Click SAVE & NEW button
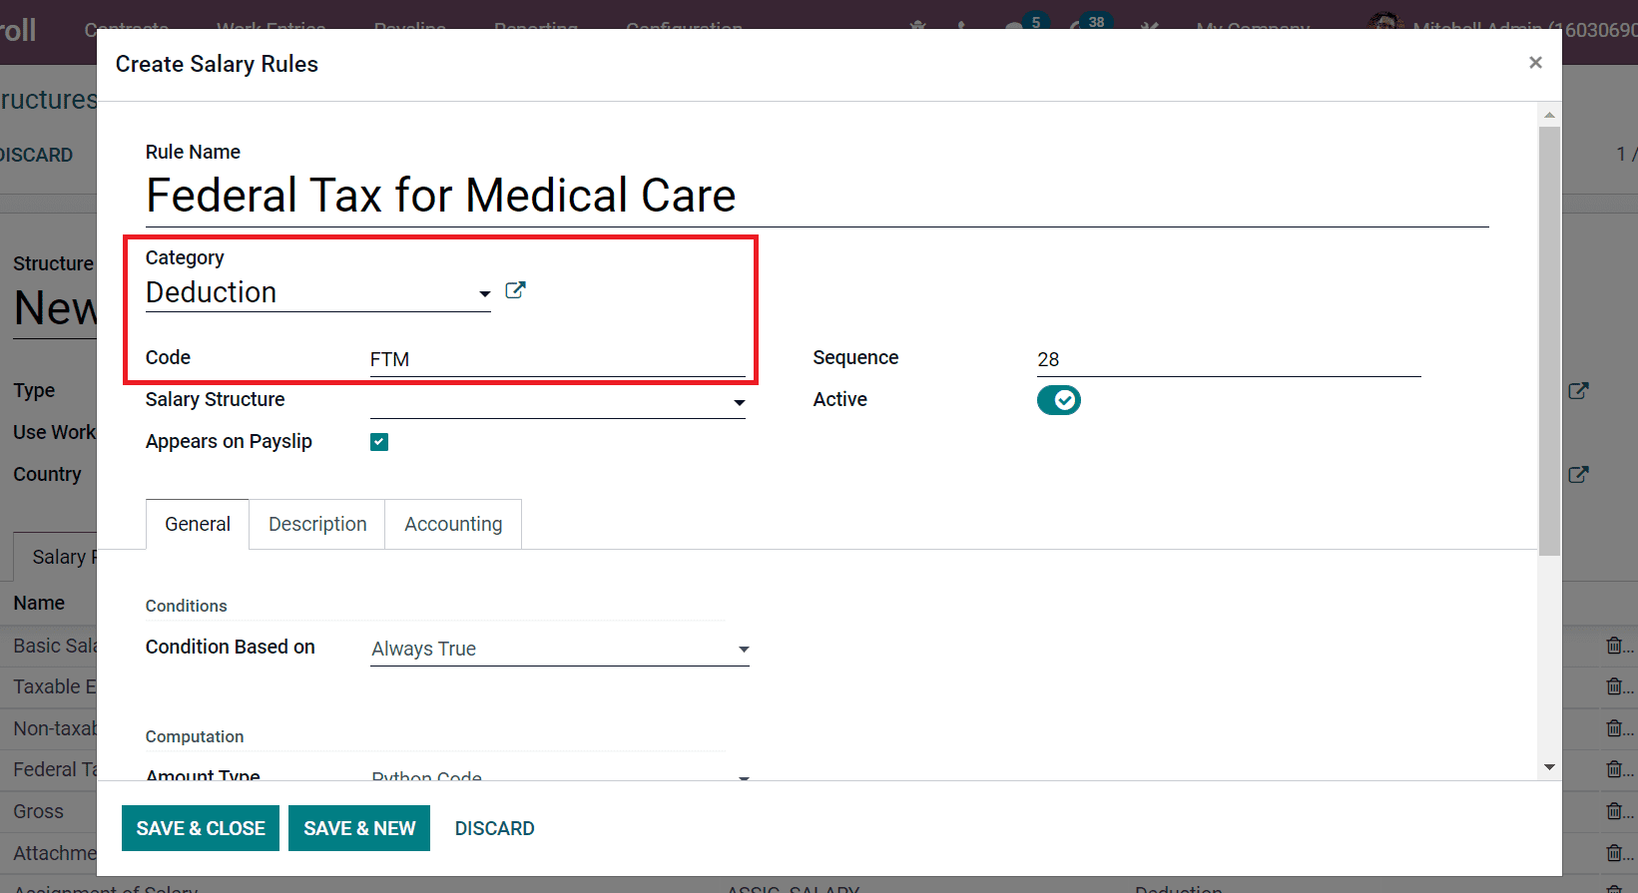This screenshot has height=893, width=1638. (359, 828)
